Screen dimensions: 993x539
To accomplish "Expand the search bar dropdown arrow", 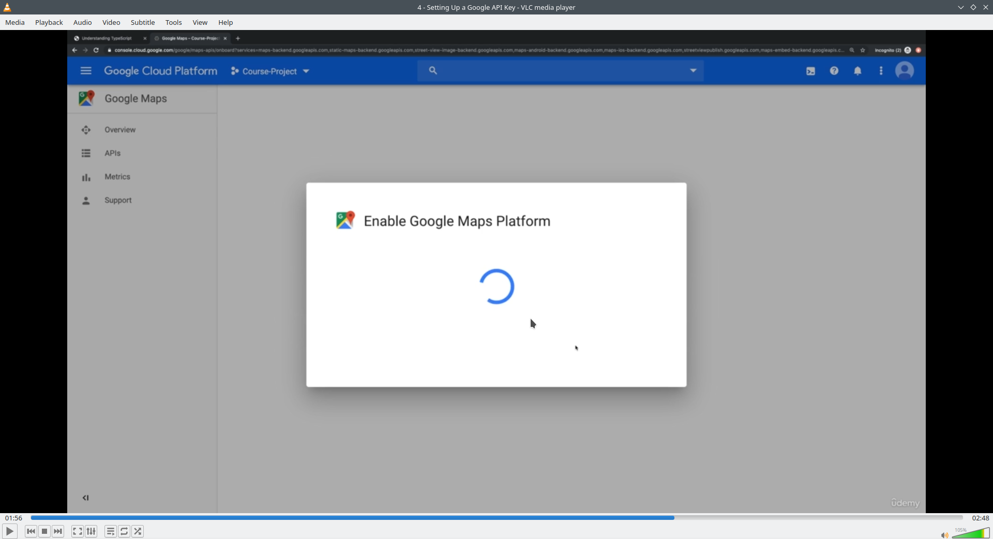I will pyautogui.click(x=693, y=71).
